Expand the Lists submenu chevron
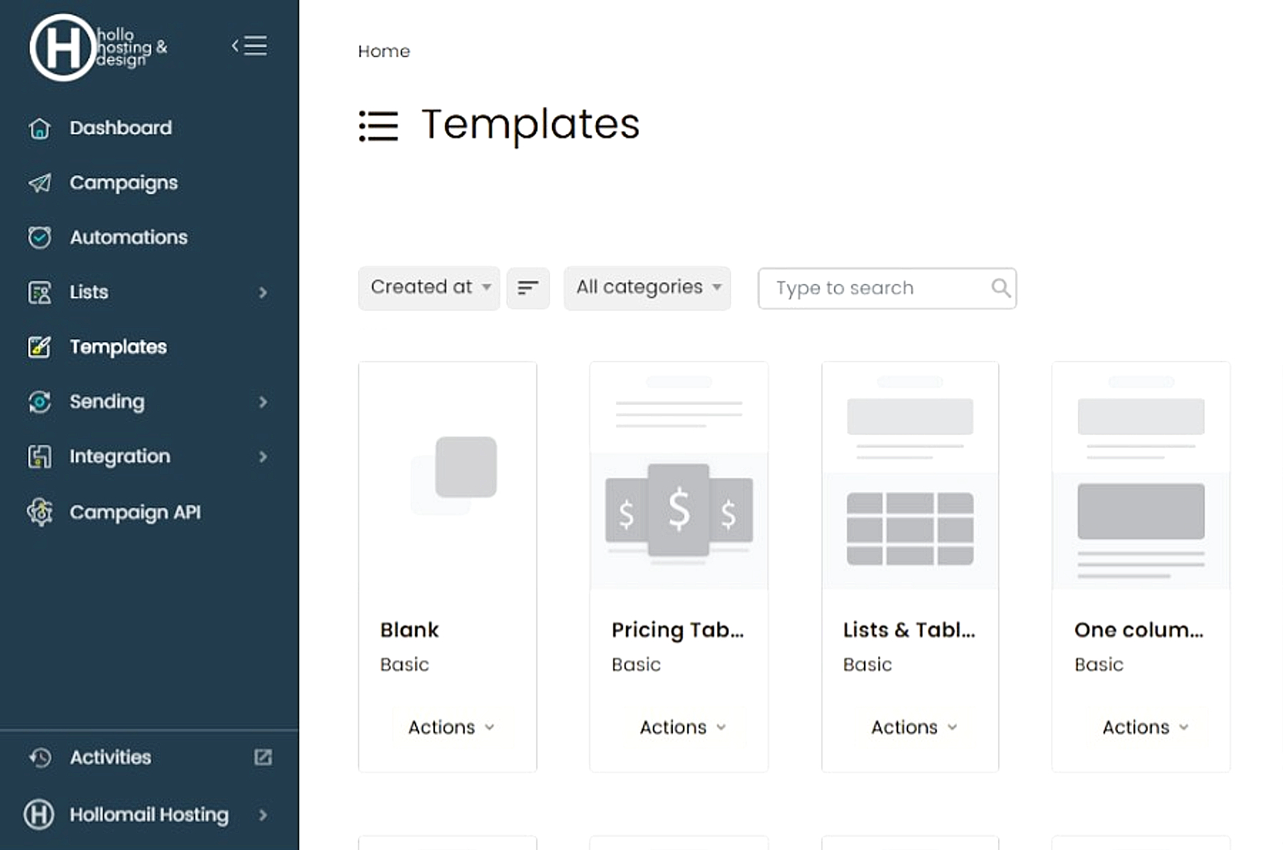Image resolution: width=1283 pixels, height=850 pixels. pyautogui.click(x=263, y=292)
